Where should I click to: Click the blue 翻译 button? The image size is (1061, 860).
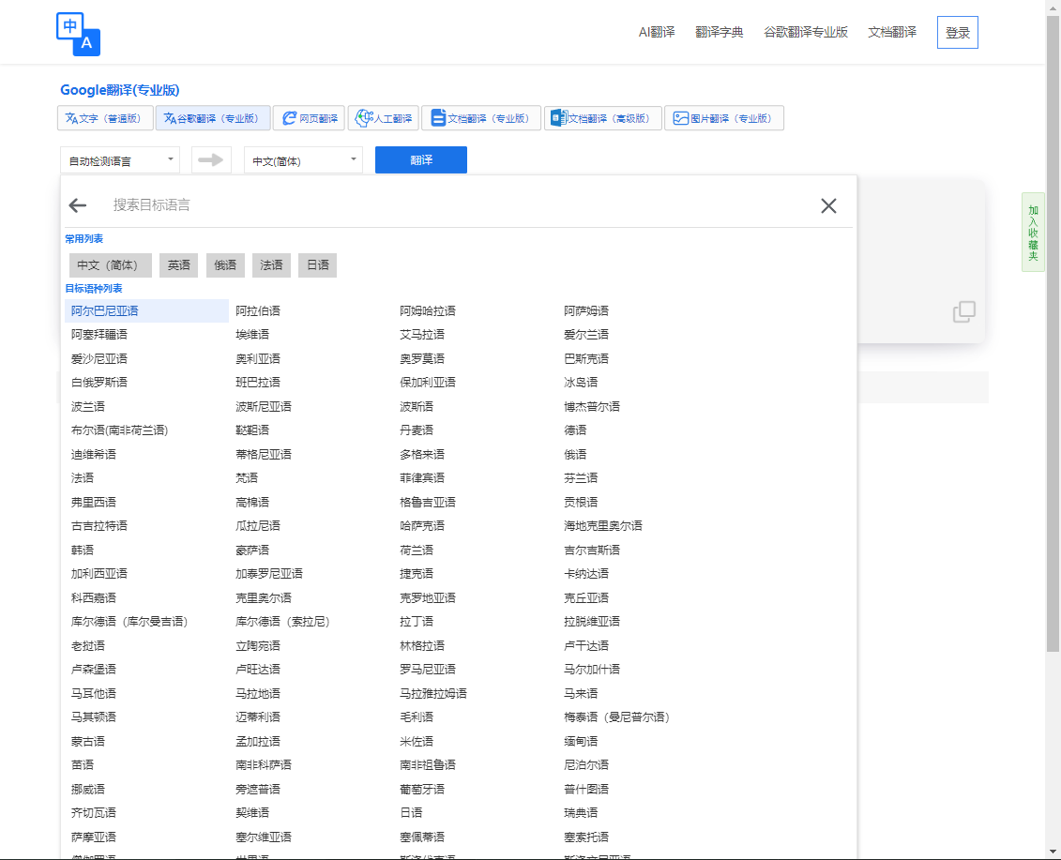click(421, 160)
